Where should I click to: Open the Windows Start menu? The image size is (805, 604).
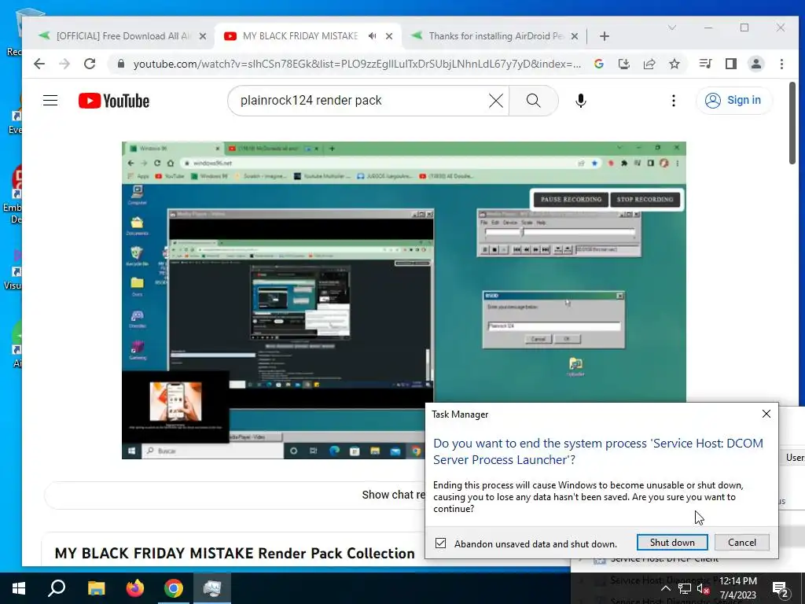tap(19, 588)
